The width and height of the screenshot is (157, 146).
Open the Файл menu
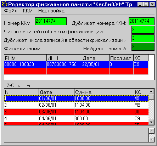[11, 11]
